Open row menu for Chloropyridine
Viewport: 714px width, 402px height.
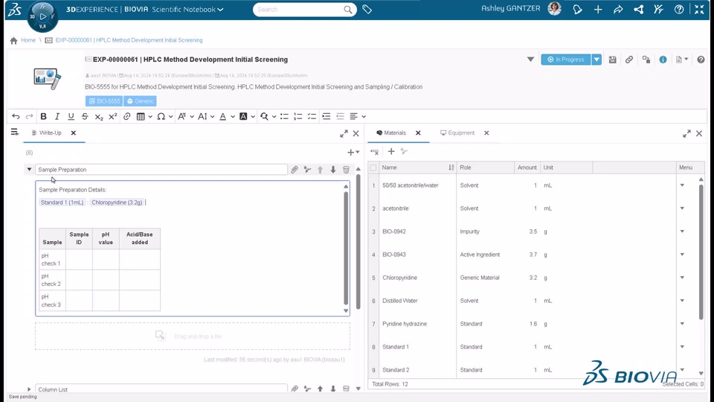[x=682, y=278]
